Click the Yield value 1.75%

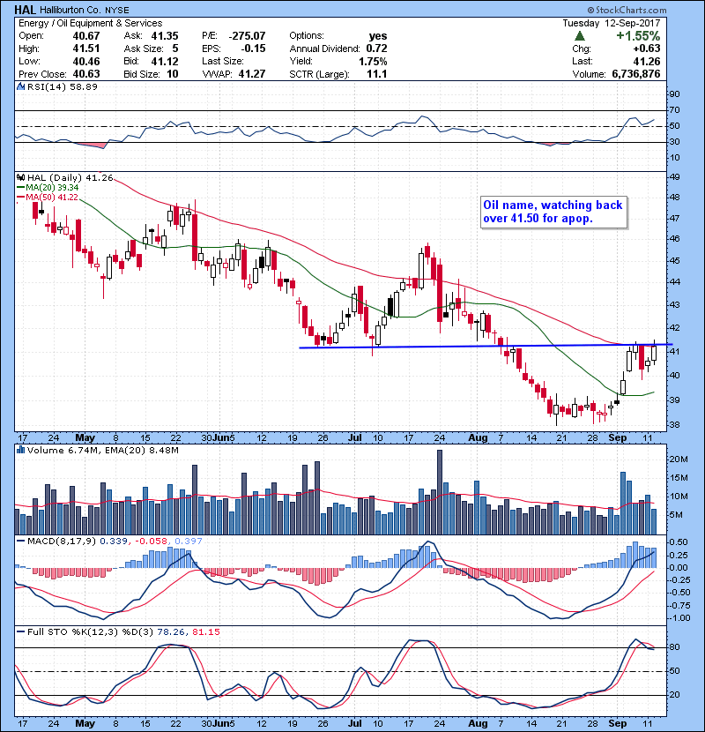click(373, 62)
